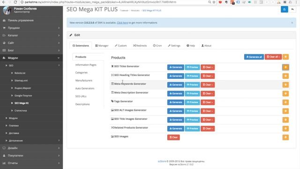
Task: Expand the Блог sidebar menu
Action: coord(31,50)
